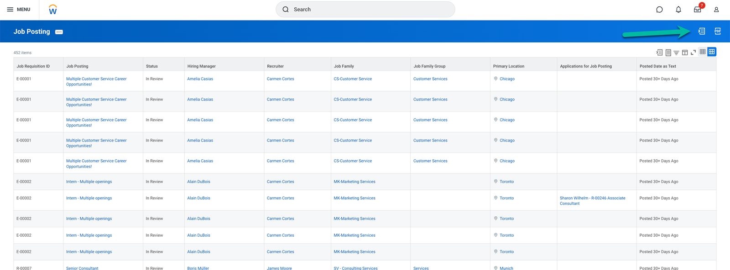Open column preferences icon above the table
This screenshot has width=730, height=270.
coord(685,53)
